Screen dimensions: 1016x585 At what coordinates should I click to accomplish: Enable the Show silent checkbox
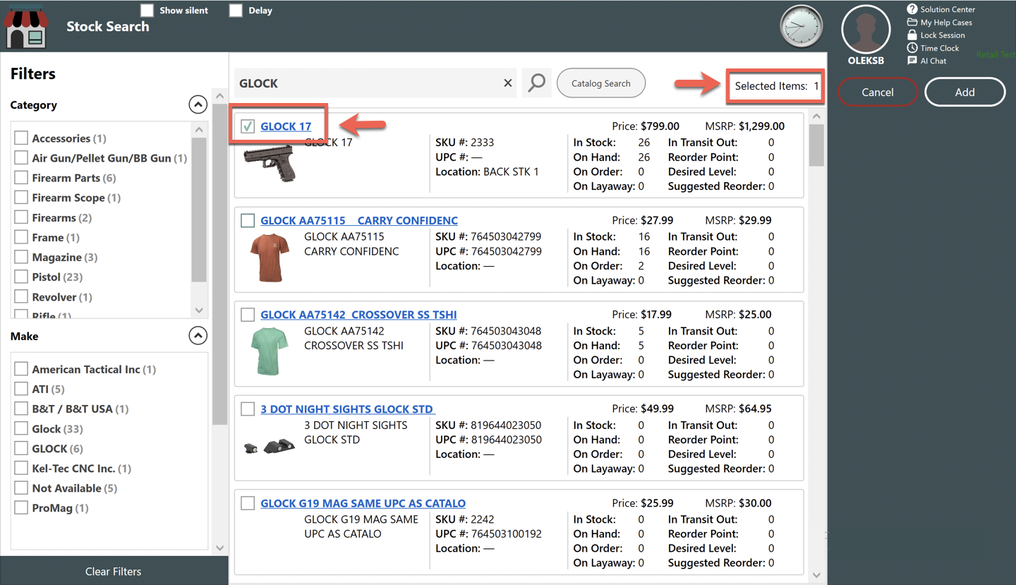coord(147,11)
